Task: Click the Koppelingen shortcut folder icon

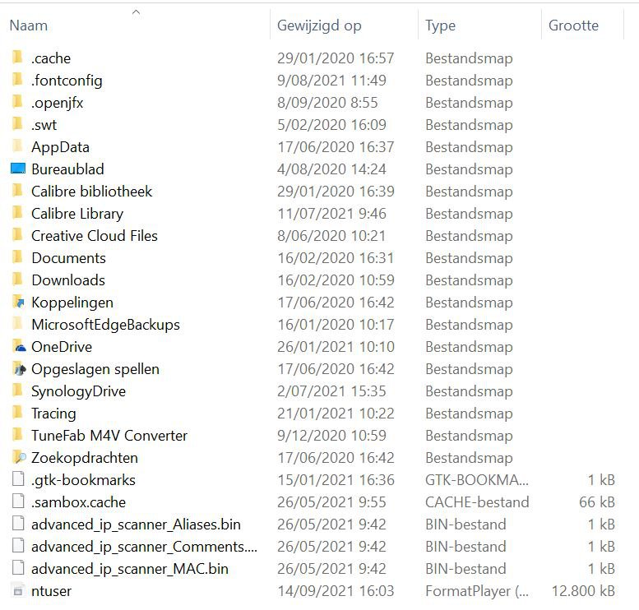Action: click(18, 302)
